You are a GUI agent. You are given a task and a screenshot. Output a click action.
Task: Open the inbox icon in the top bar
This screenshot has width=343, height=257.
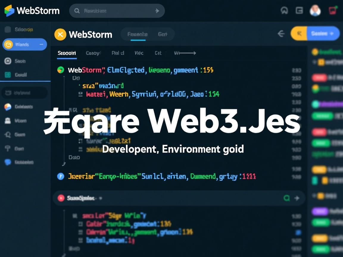click(299, 10)
